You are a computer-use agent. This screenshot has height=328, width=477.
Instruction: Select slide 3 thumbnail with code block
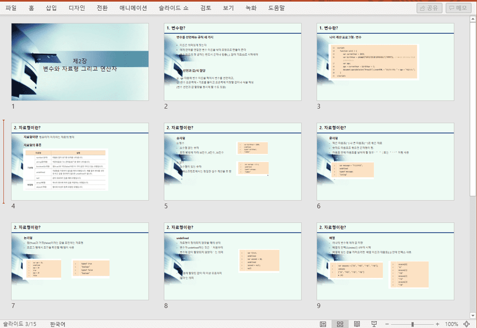coord(386,62)
